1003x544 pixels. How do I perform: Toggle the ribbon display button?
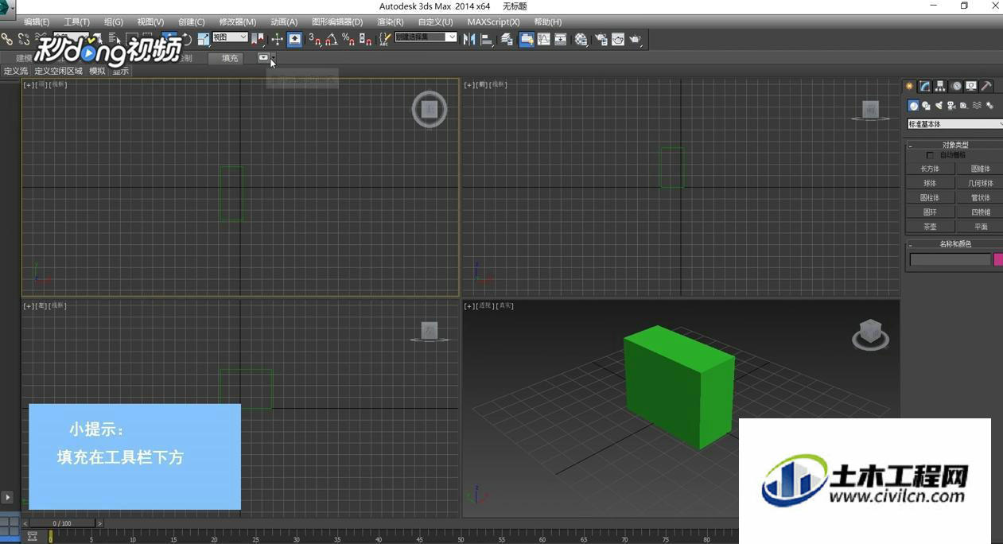point(527,39)
